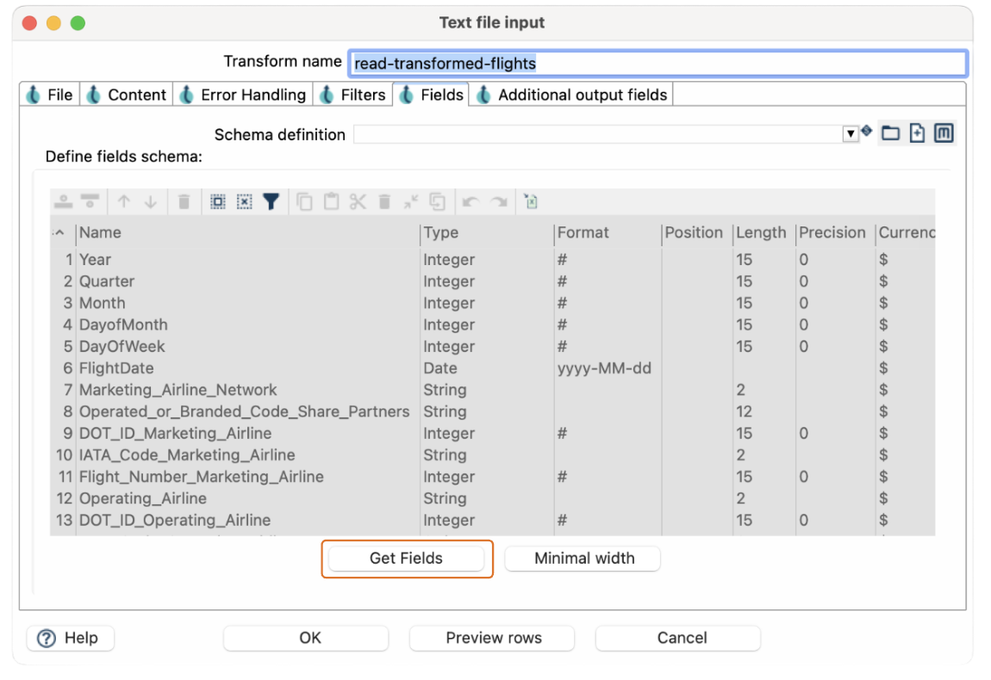Click the Position column header
The width and height of the screenshot is (991, 680).
(698, 233)
